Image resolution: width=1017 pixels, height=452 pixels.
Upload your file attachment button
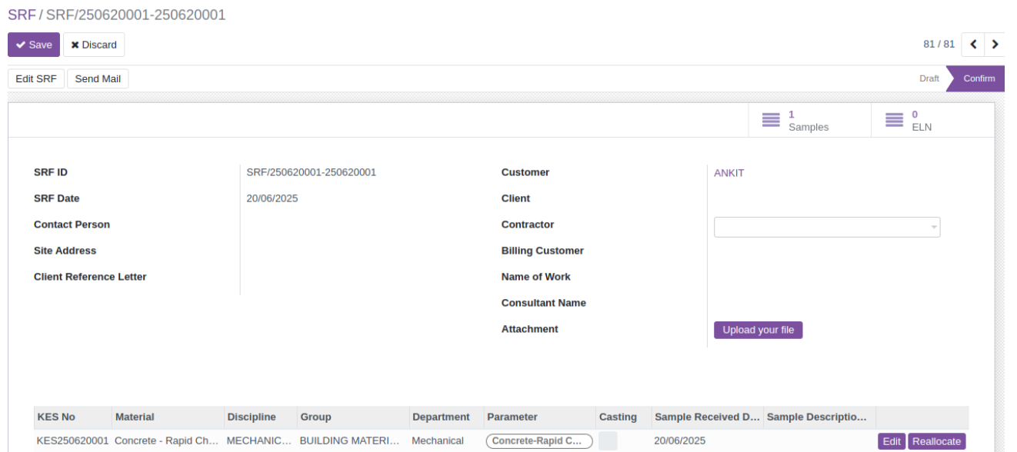[759, 330]
